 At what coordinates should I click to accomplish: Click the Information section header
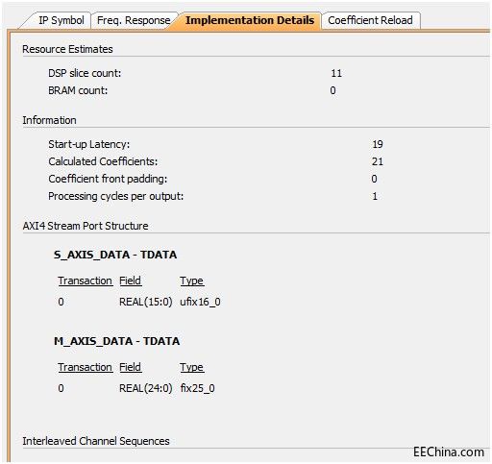(x=49, y=120)
